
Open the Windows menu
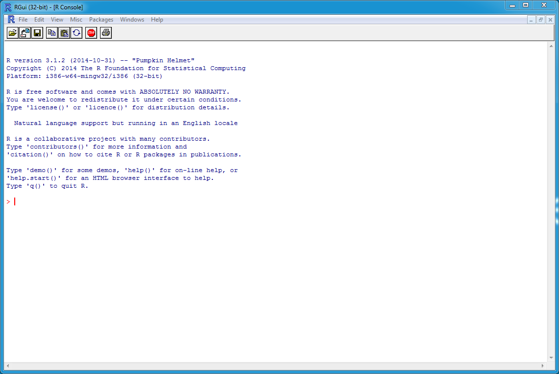132,20
